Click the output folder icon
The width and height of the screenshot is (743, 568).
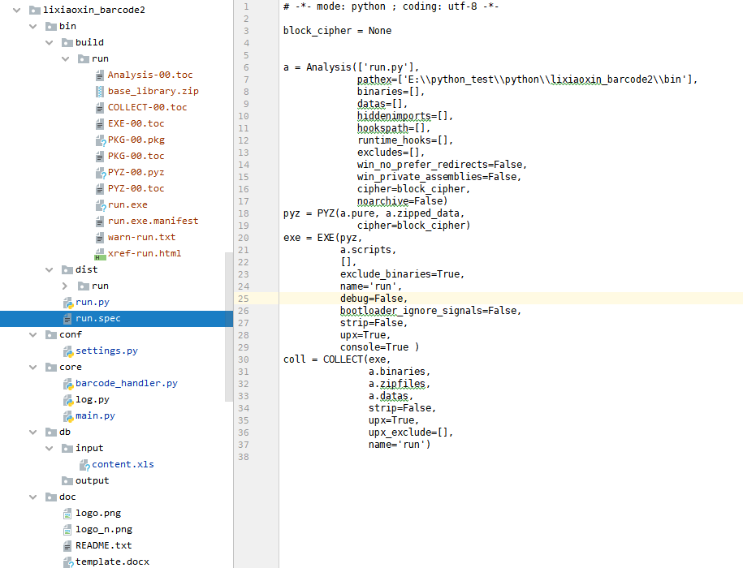[x=67, y=481]
